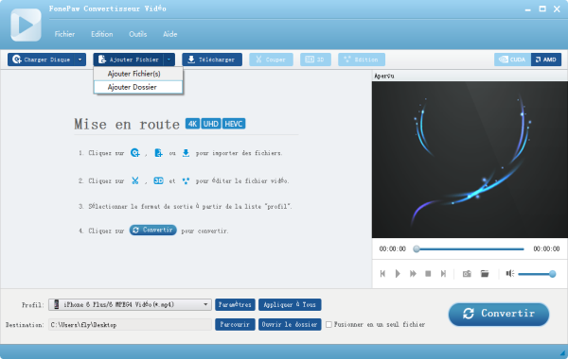Click the load disc icon in step 1
The height and width of the screenshot is (359, 568).
[134, 153]
